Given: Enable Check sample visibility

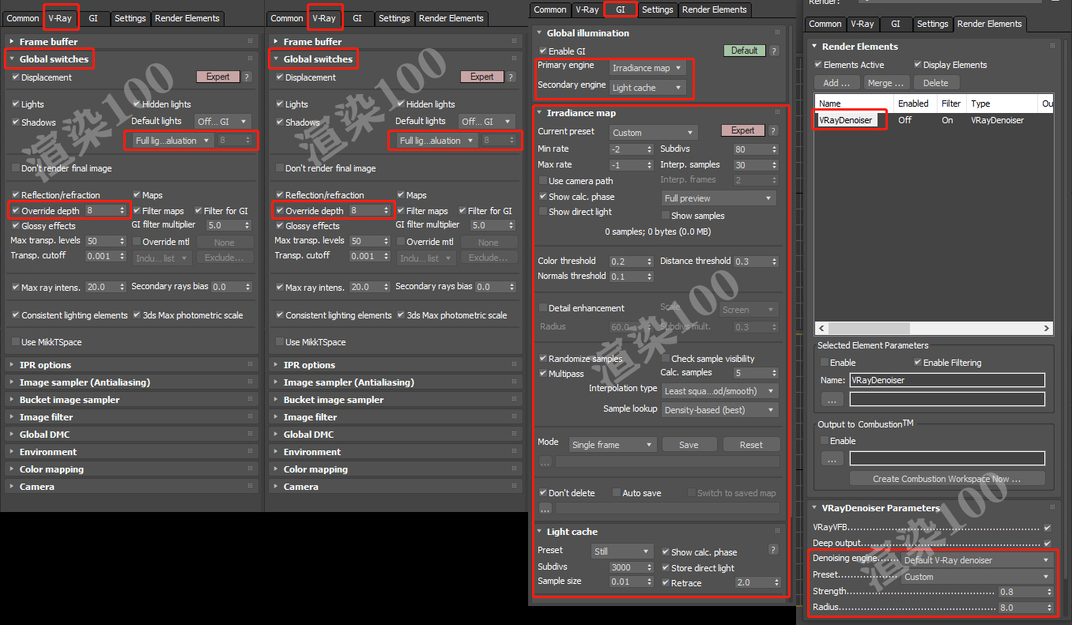Looking at the screenshot, I should pyautogui.click(x=665, y=359).
